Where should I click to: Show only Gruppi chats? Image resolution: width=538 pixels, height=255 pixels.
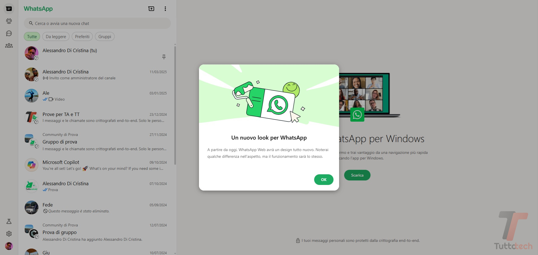[105, 37]
